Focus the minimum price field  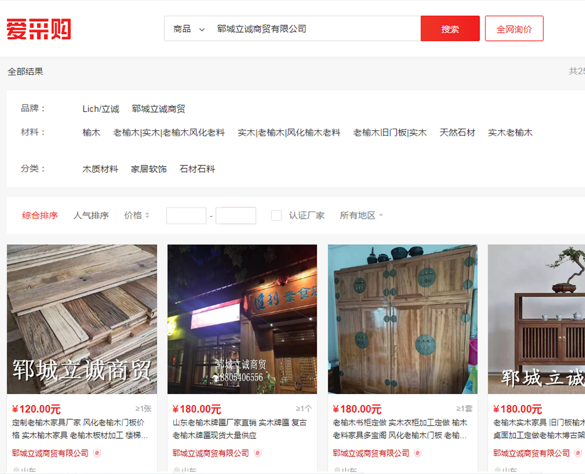click(x=186, y=216)
